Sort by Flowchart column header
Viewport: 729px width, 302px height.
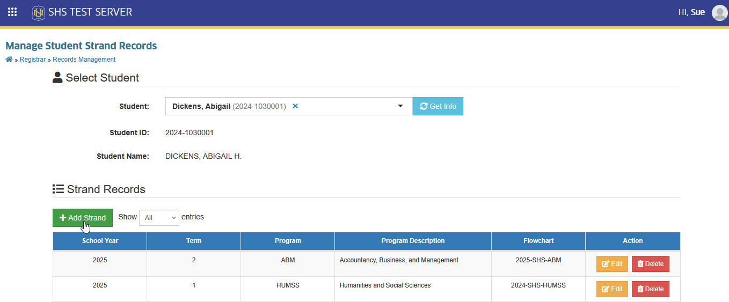click(538, 241)
